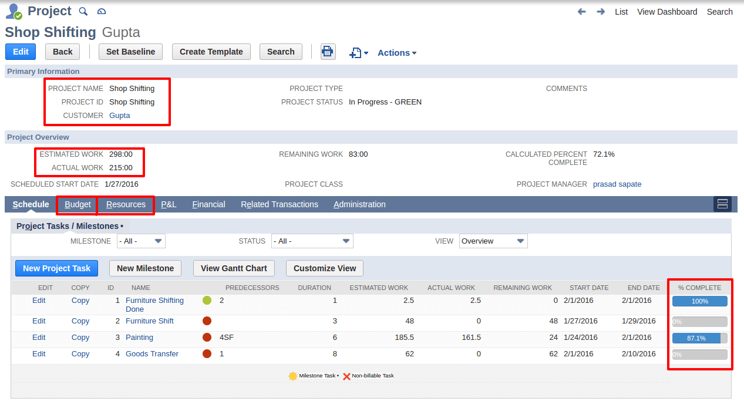The height and width of the screenshot is (408, 744).
Task: Click the blue Edit button
Action: (x=21, y=52)
